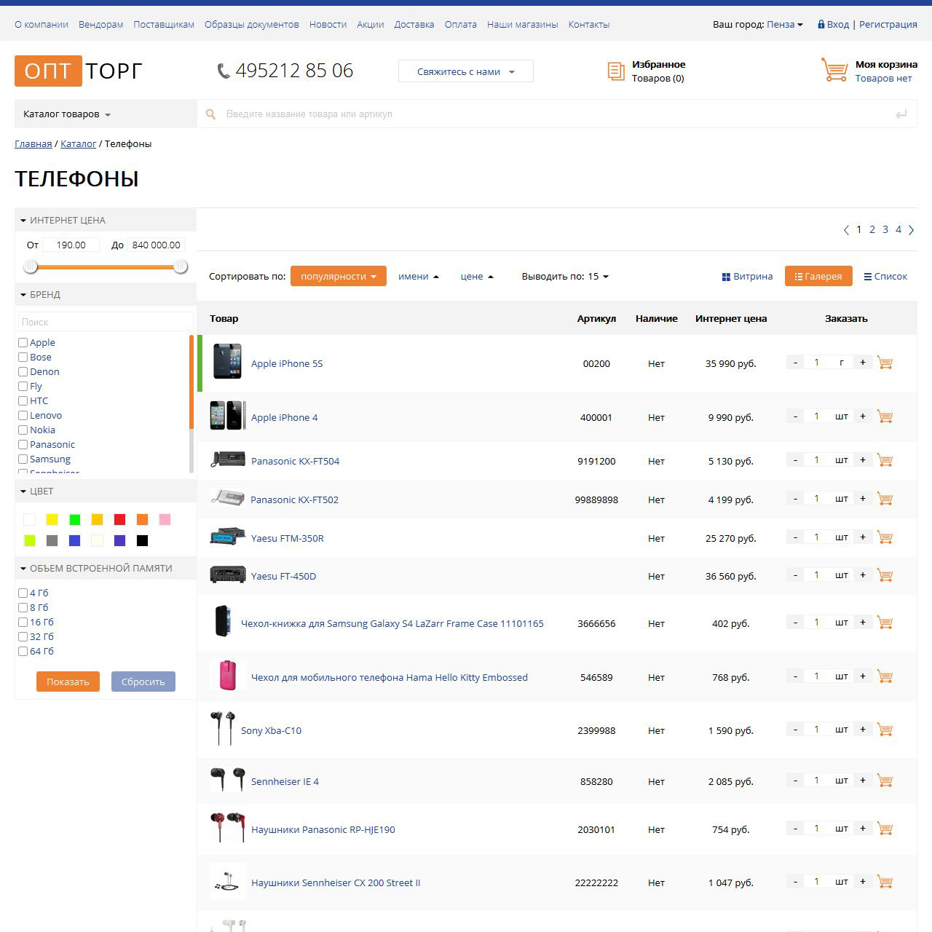
Task: Open the My Cart basket icon in header
Action: coord(834,71)
